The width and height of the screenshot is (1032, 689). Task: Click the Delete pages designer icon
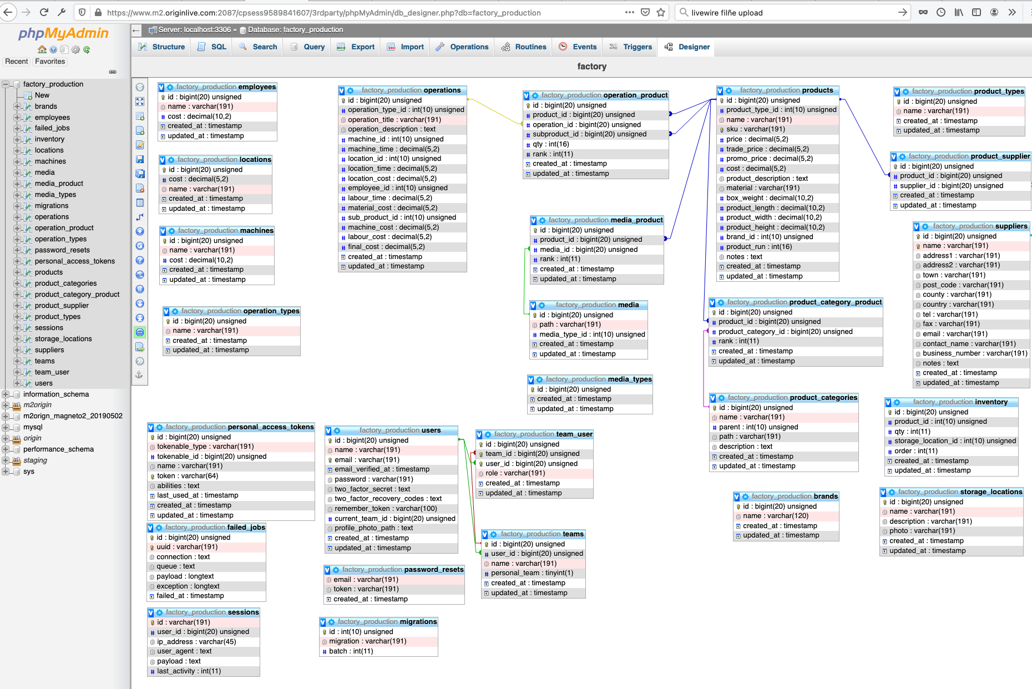point(140,188)
